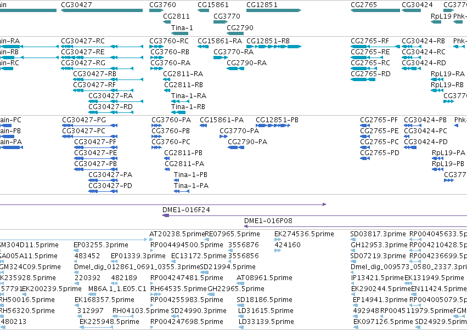Open the EK225948.5prime EST label
The height and width of the screenshot is (330, 467).
109,322
